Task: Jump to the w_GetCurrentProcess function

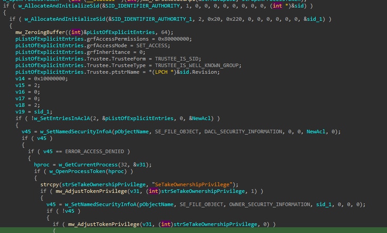Action: click(x=85, y=165)
